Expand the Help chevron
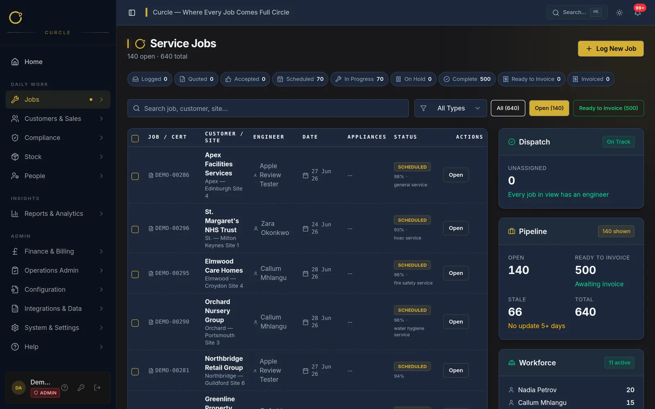655x409 pixels. click(x=102, y=347)
